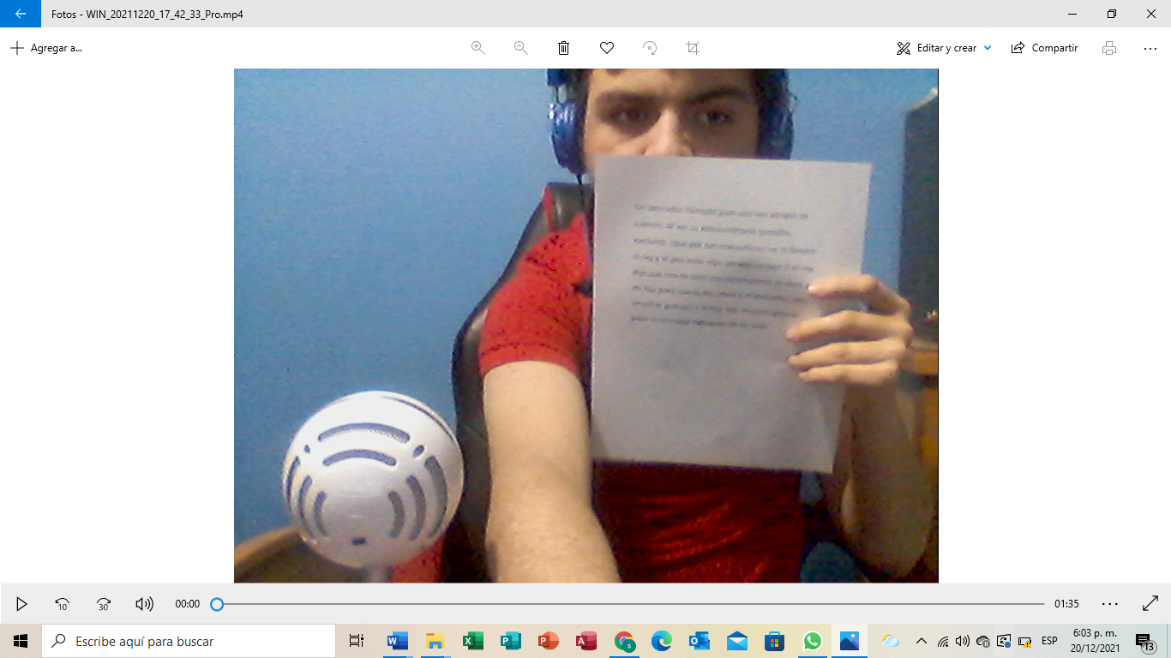
Task: Switch the ESP input language indicator
Action: [1049, 641]
